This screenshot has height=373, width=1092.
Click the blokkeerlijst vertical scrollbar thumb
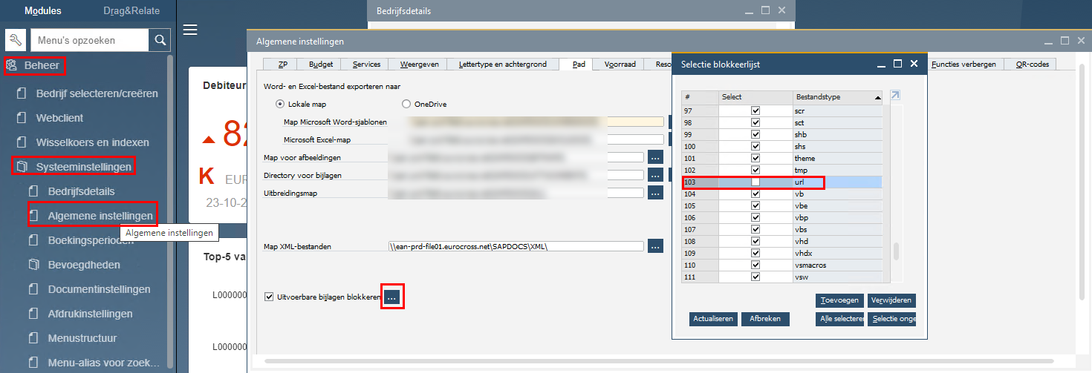click(896, 251)
